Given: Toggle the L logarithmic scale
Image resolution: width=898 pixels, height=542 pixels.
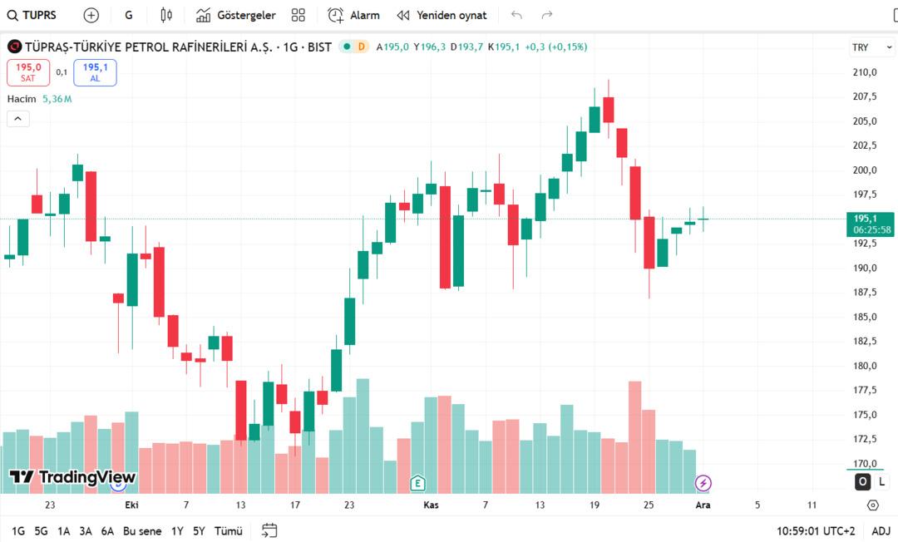Looking at the screenshot, I should [x=881, y=481].
